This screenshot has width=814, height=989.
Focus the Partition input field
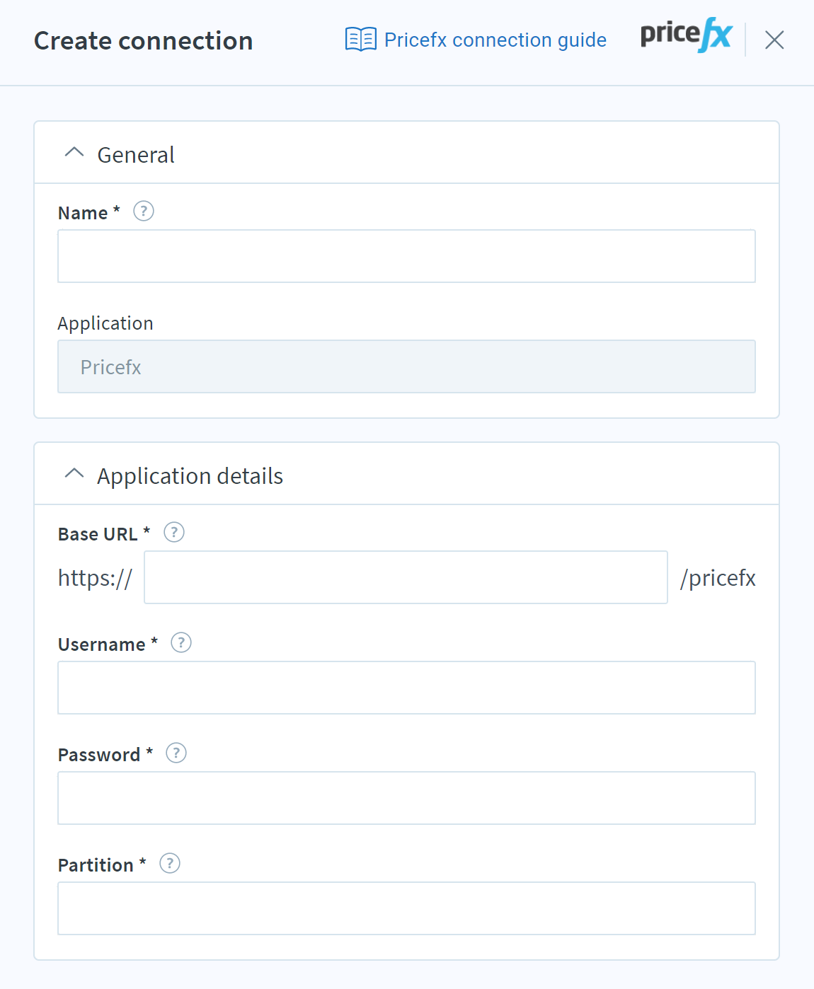[406, 908]
